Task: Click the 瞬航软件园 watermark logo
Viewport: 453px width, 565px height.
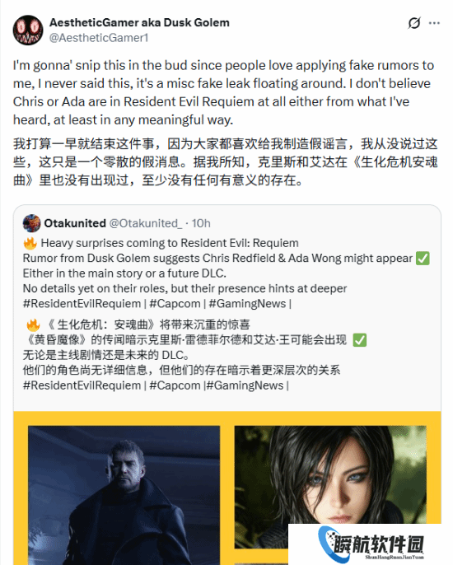Action: (370, 544)
